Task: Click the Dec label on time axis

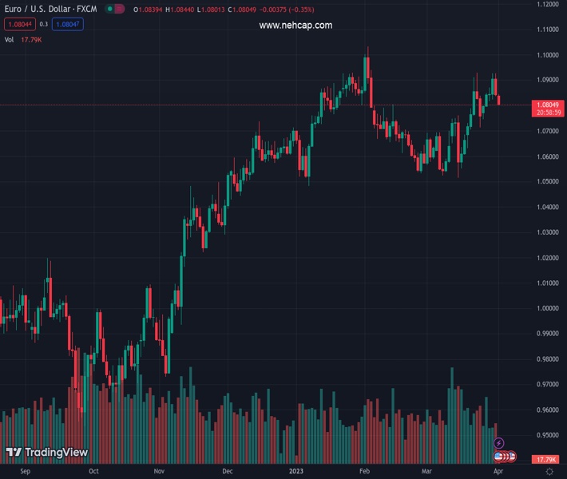Action: click(228, 472)
